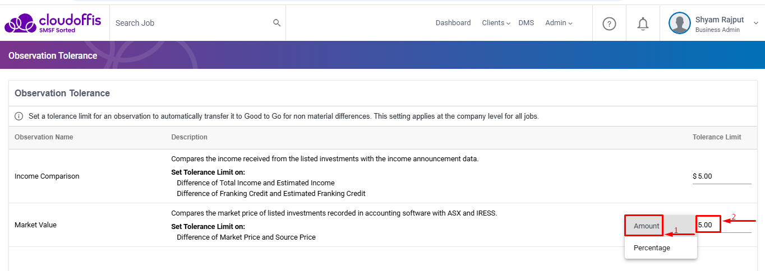Click the info icon beside tolerance explanation
Viewport: 765px width, 271px height.
click(x=19, y=116)
